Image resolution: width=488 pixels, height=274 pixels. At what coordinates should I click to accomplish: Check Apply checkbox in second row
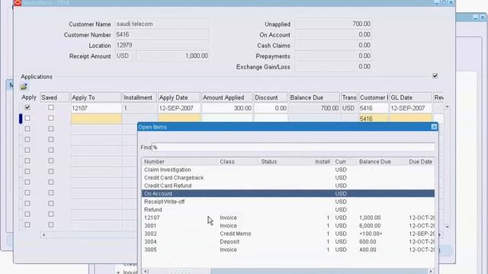click(x=27, y=118)
